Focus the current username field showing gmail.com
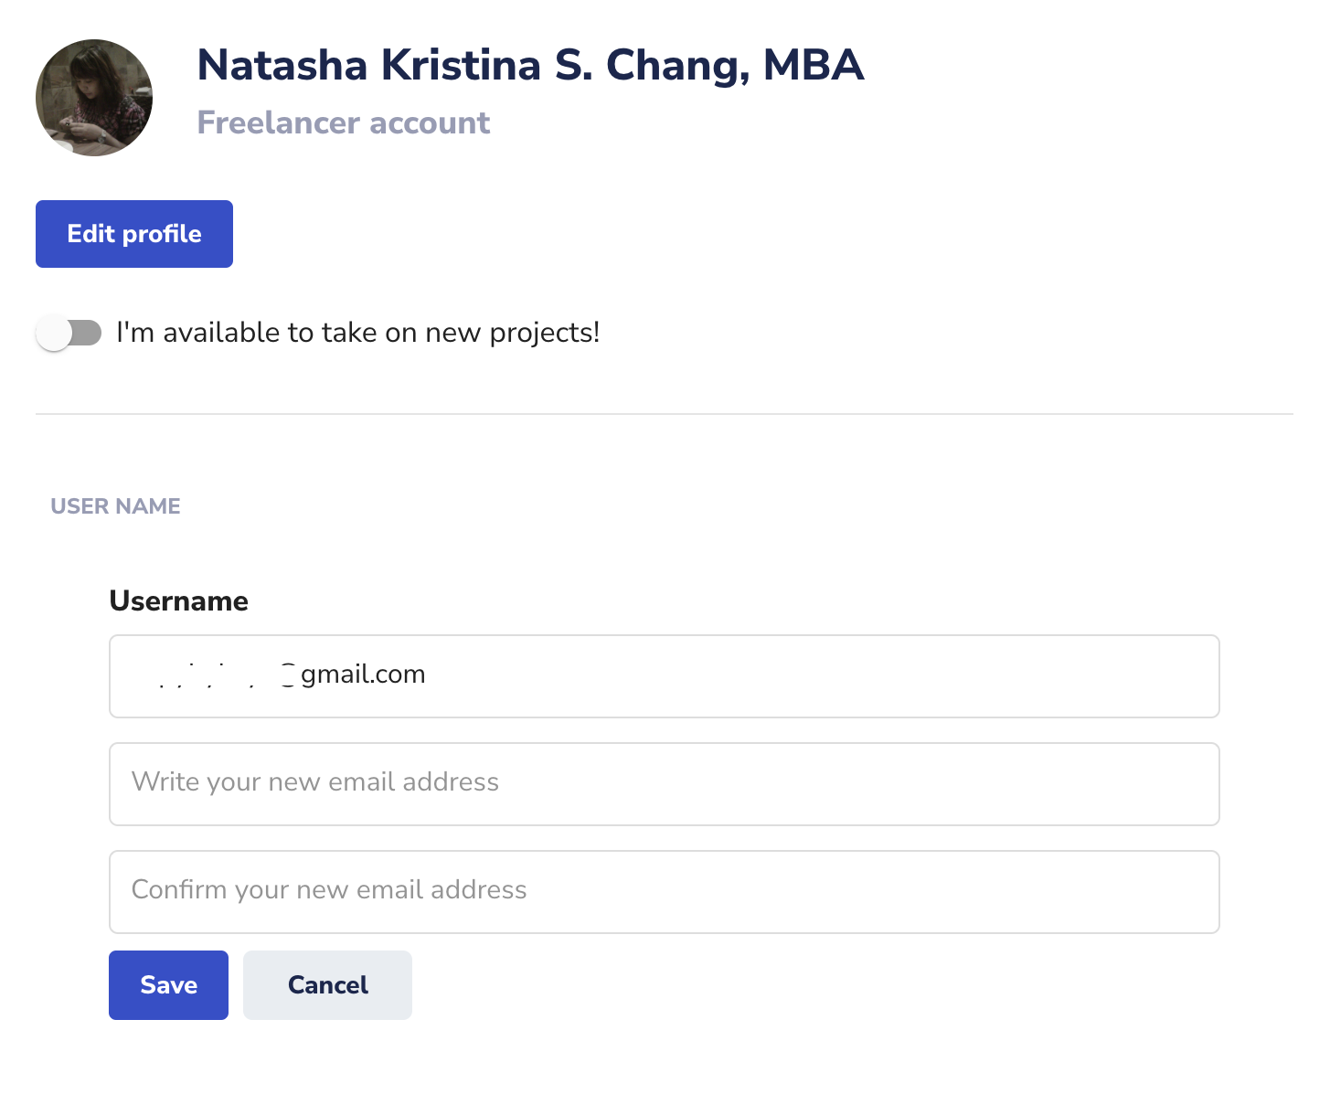Viewport: 1330px width, 1094px height. [665, 676]
